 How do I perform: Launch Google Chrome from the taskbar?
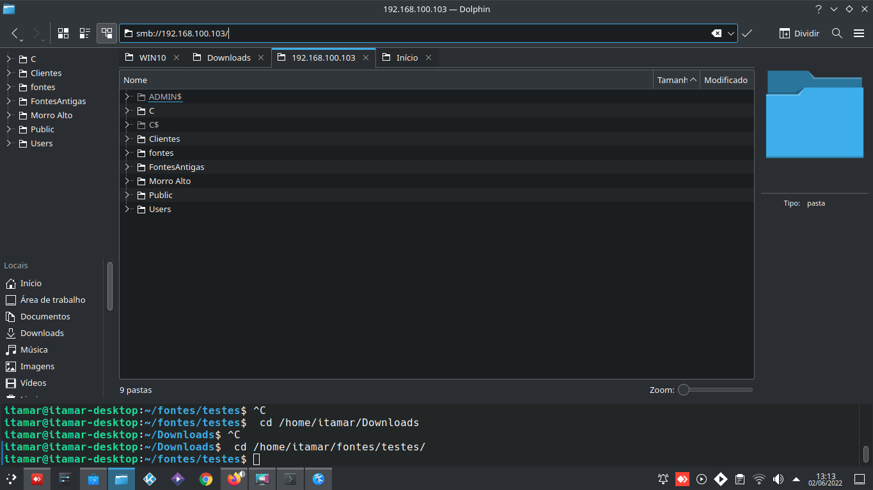(205, 479)
